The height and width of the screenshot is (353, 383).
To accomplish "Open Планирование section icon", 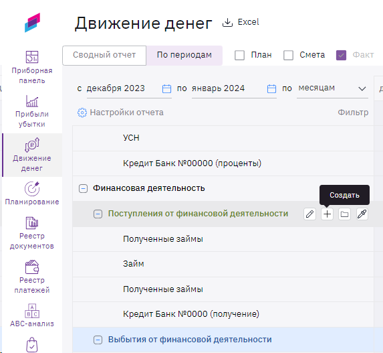I will [32, 189].
